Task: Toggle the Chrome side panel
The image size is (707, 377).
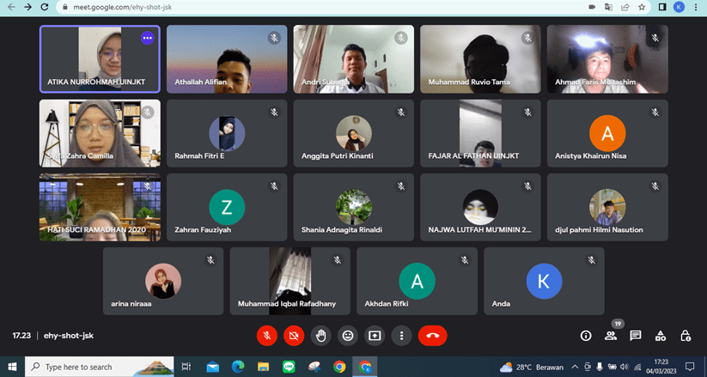Action: [x=661, y=7]
